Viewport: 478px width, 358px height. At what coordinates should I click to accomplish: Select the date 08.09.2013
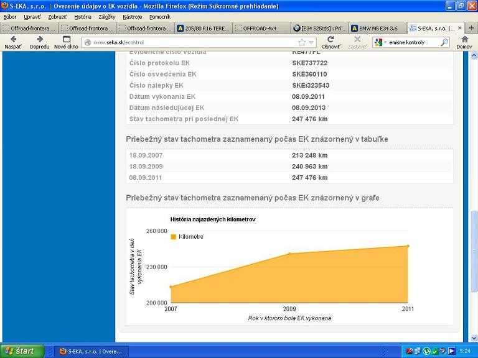click(309, 108)
